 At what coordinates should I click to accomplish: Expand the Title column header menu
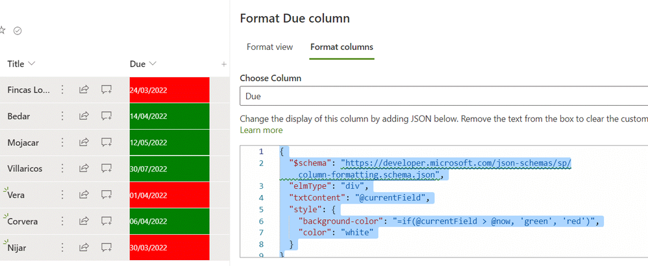click(x=32, y=64)
